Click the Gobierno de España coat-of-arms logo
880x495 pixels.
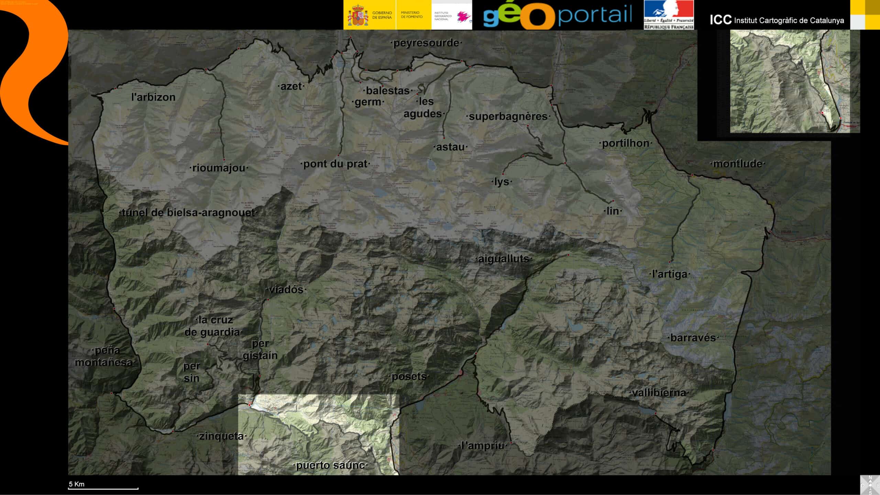tap(357, 15)
